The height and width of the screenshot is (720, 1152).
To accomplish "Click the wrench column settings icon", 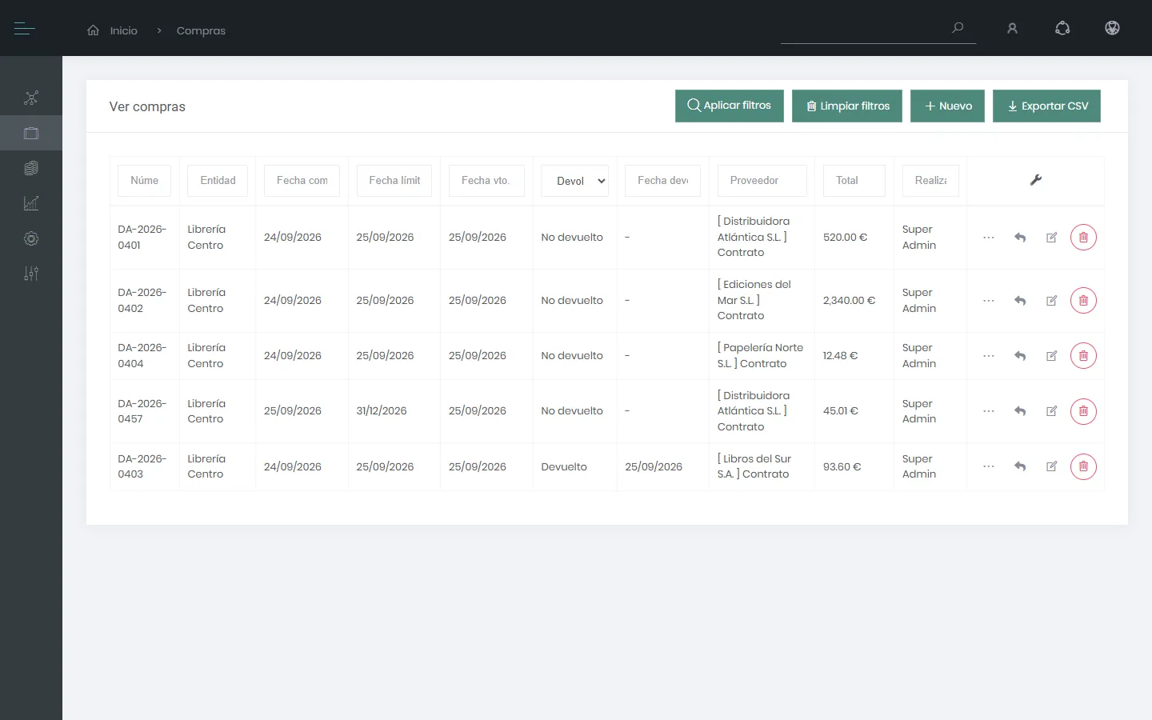I will (x=1035, y=180).
